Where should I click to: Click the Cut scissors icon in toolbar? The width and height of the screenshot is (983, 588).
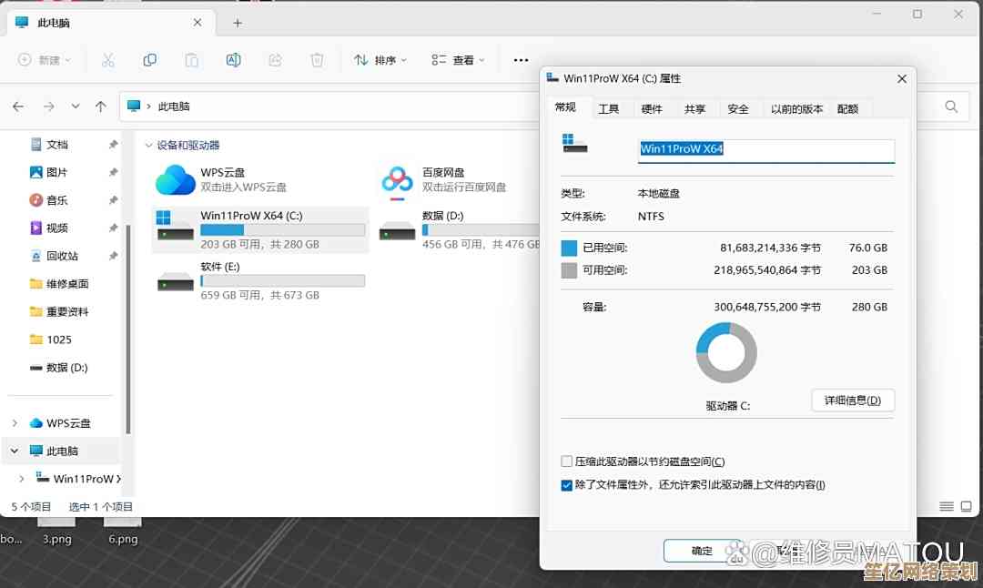point(107,60)
